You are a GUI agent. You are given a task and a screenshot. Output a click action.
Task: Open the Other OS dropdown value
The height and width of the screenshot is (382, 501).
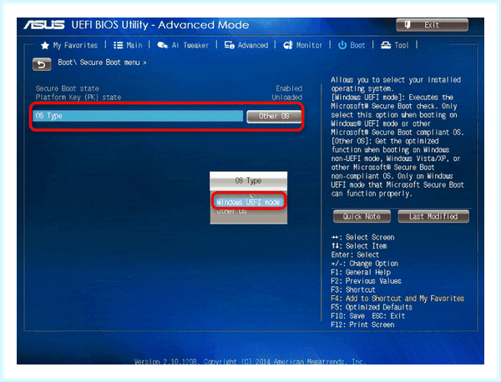tap(274, 116)
